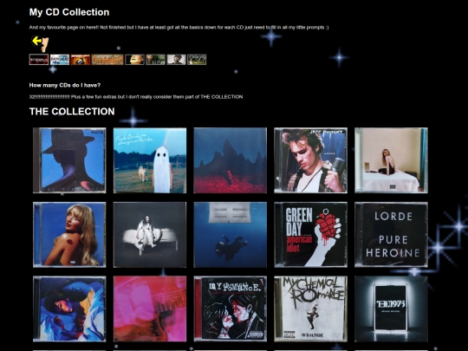
Task: Open the red field mountain album
Action: pos(231,160)
